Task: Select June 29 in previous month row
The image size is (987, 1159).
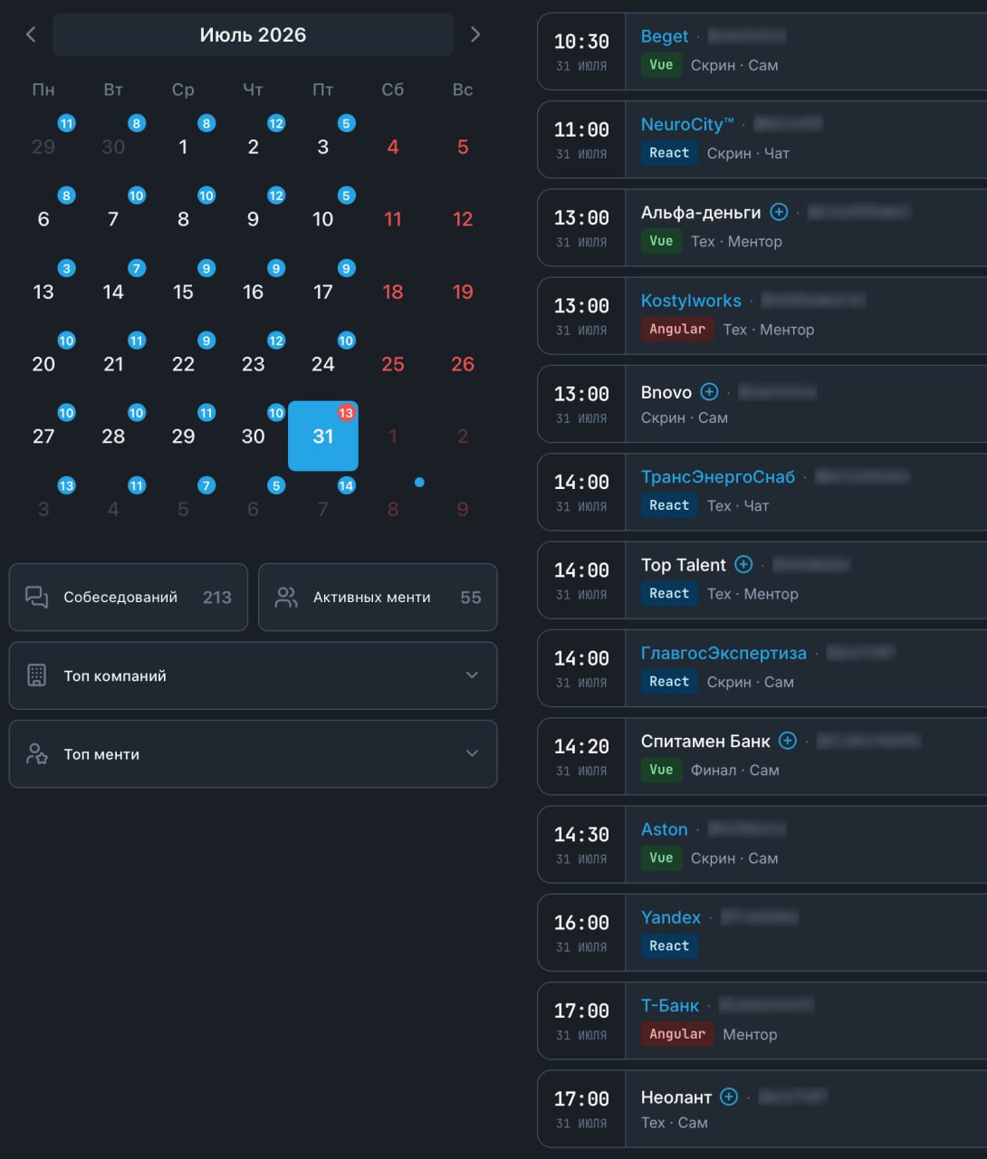Action: 43,147
